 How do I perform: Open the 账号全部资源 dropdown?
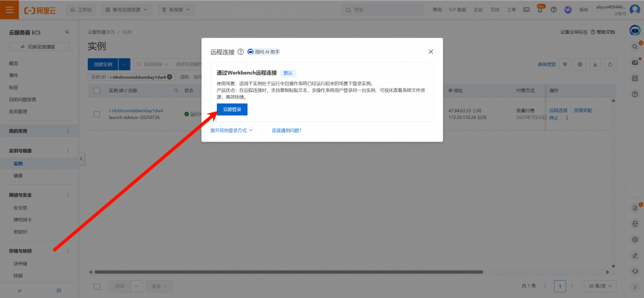coord(126,10)
